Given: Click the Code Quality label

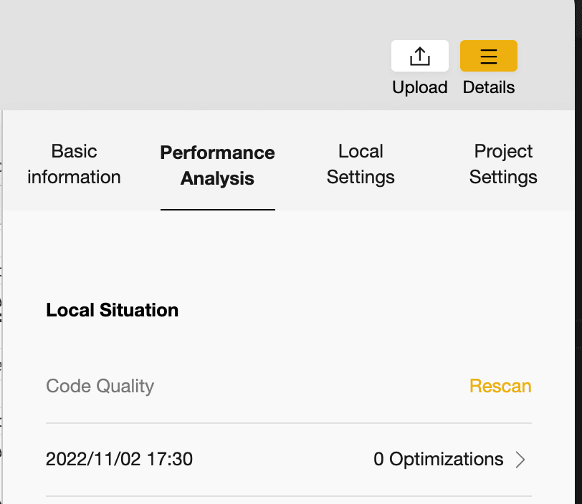Looking at the screenshot, I should coord(100,386).
